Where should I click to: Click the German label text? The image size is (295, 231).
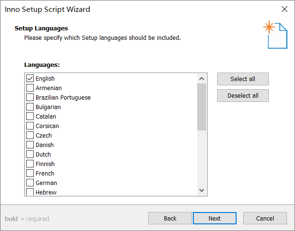pos(46,183)
